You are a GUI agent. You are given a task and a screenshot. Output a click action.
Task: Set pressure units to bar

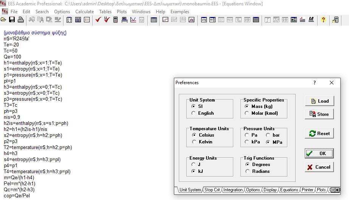pos(273,135)
